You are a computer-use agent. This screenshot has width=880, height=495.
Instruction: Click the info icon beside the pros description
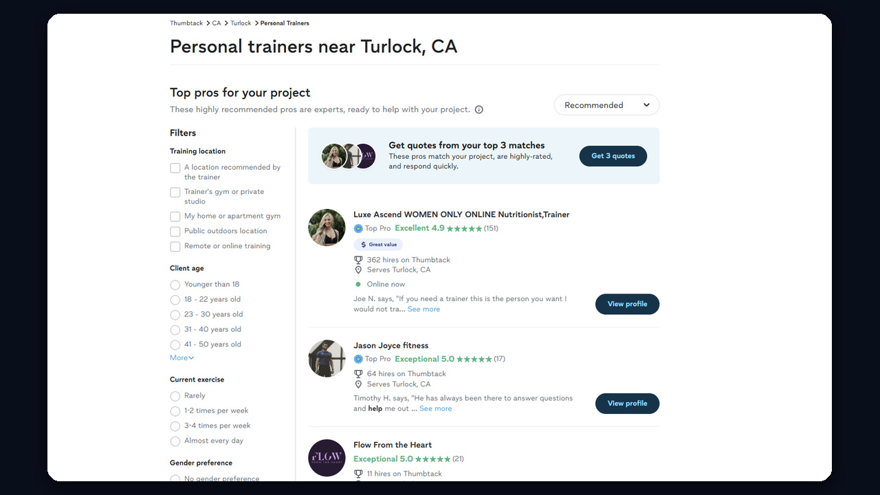point(479,109)
